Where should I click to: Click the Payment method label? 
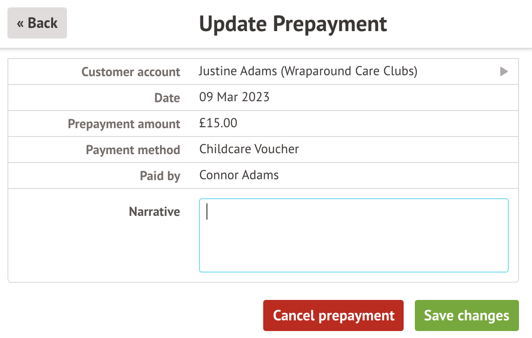pyautogui.click(x=133, y=150)
